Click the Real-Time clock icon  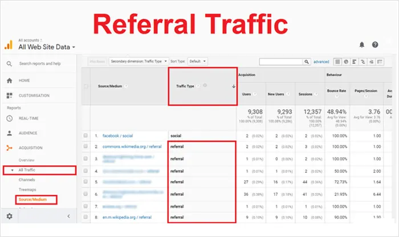pos(10,118)
